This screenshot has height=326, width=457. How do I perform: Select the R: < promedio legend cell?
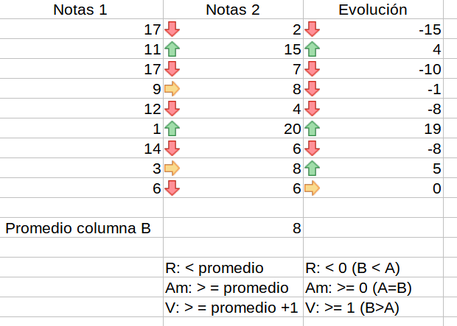(x=215, y=268)
